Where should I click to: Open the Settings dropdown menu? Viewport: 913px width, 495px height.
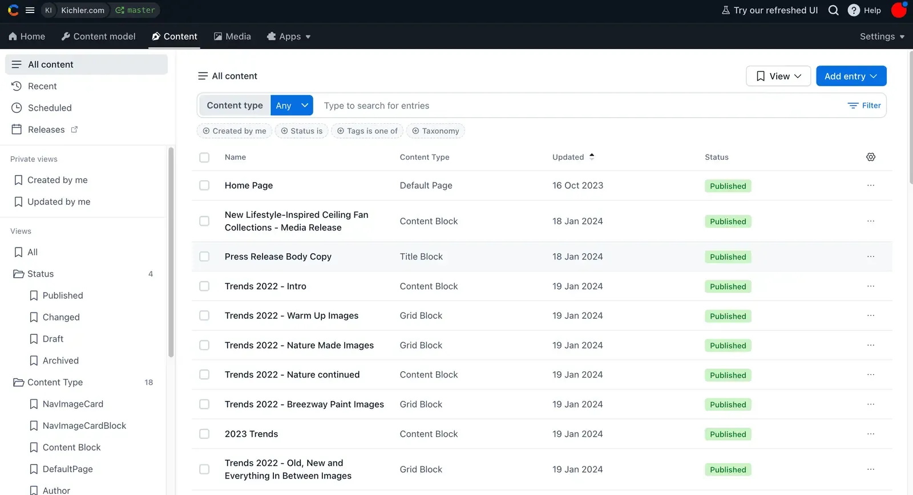(x=882, y=36)
